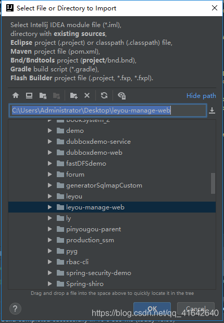Expand the fastDFSdemo folder
The image size is (224, 323).
pos(49,164)
